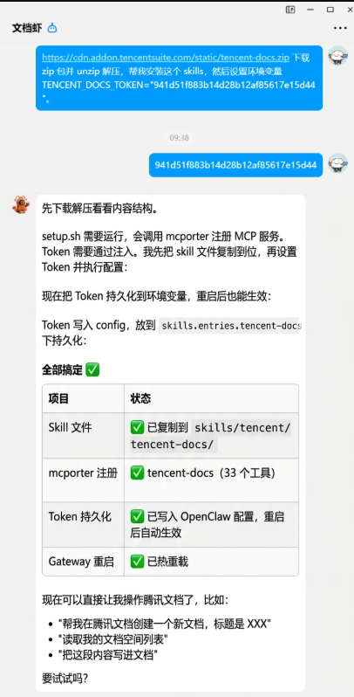
Task: Click the 状态 table column header
Action: pyautogui.click(x=140, y=398)
